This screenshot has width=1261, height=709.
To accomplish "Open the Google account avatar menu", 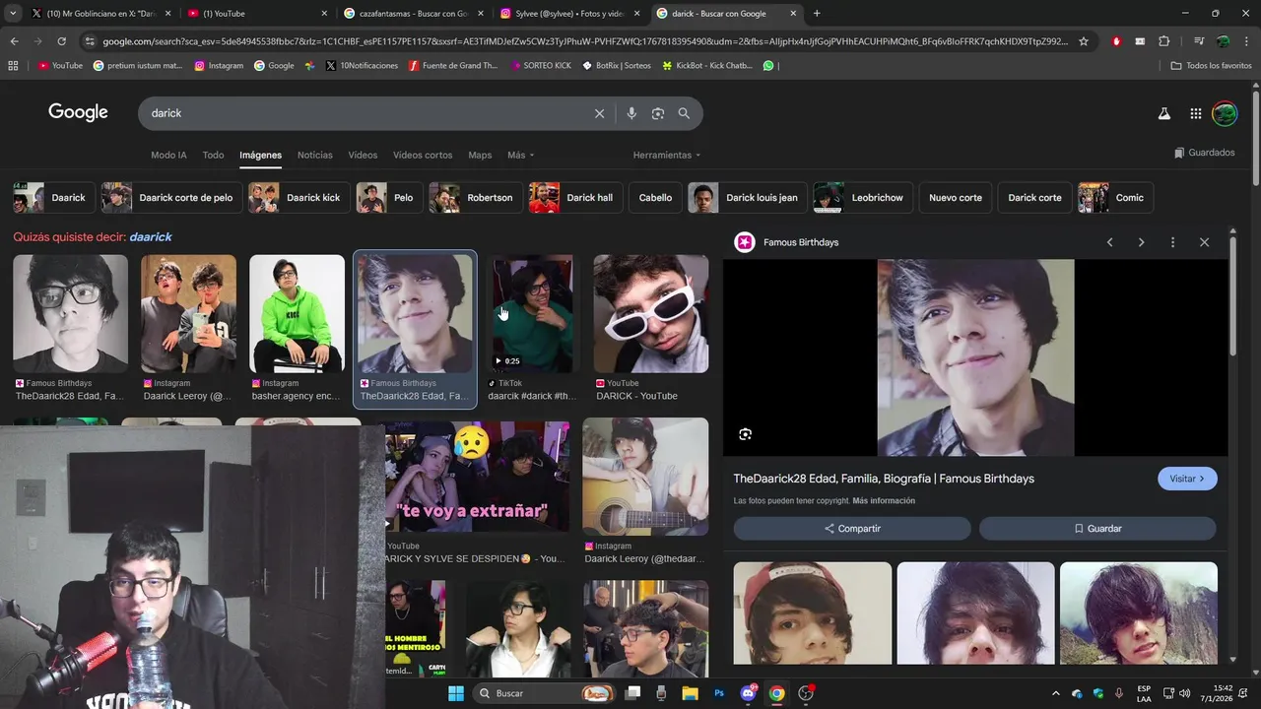I will click(1225, 113).
